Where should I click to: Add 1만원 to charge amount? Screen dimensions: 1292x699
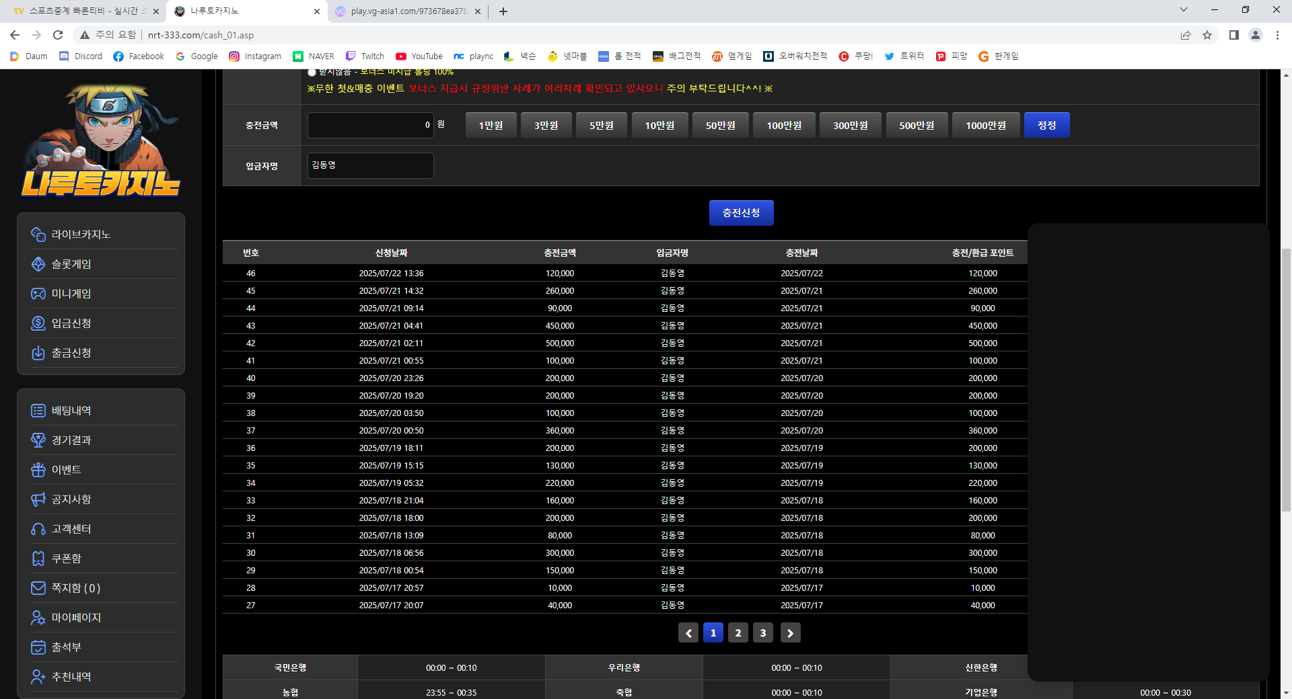(491, 125)
